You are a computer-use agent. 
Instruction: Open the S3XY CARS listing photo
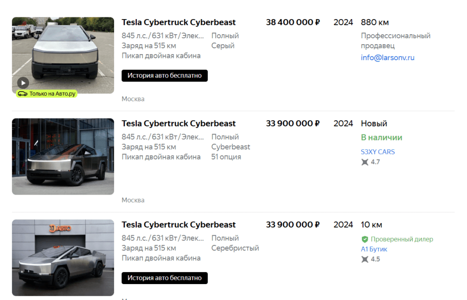pyautogui.click(x=63, y=156)
